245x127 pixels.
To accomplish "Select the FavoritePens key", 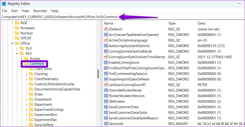I will (x=44, y=125).
